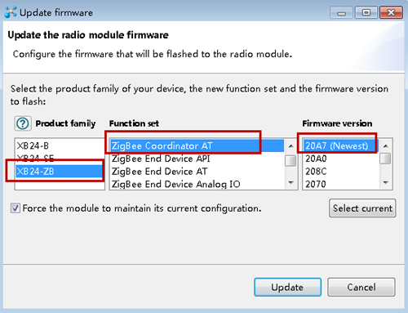The width and height of the screenshot is (408, 313).
Task: Close the Update firmware dialog
Action: coord(391,13)
